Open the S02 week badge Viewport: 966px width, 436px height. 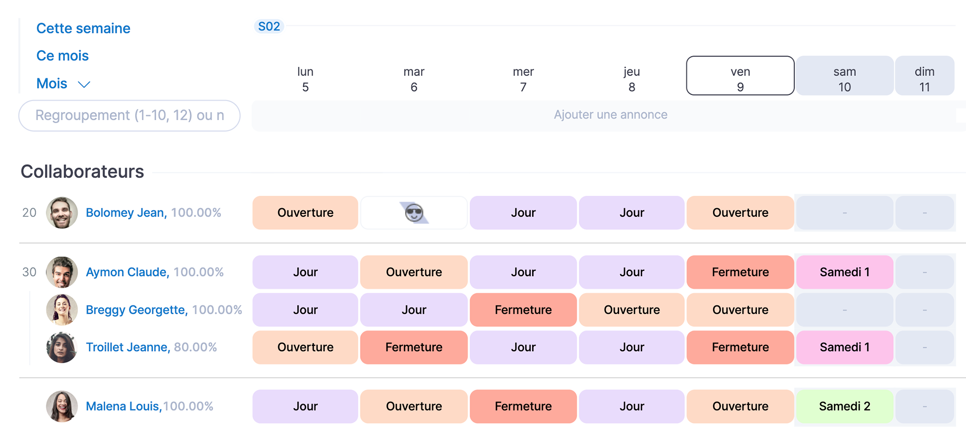click(269, 26)
